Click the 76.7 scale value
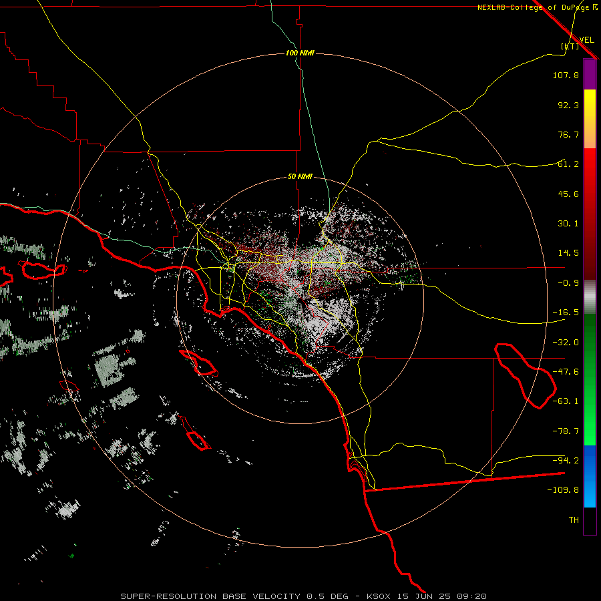Image resolution: width=601 pixels, height=601 pixels. tap(568, 134)
